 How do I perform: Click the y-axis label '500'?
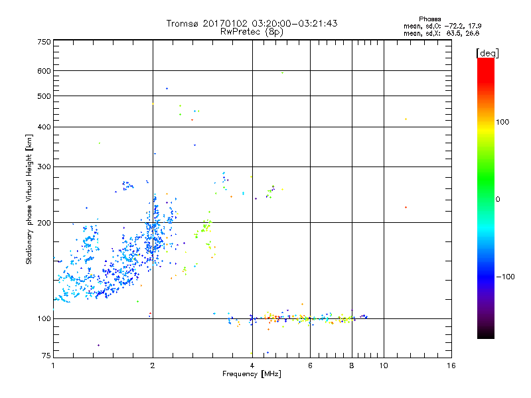pos(44,96)
